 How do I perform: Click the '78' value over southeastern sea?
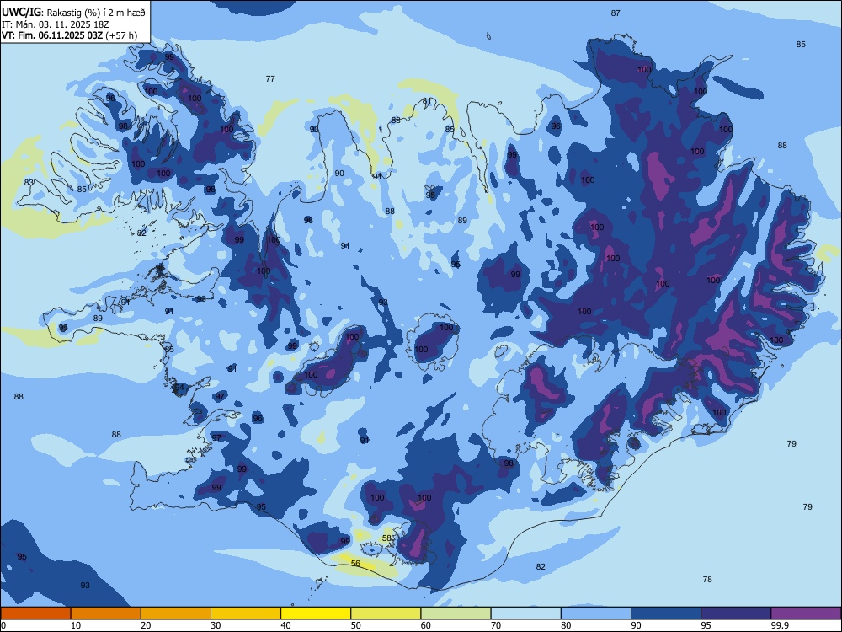click(x=707, y=580)
